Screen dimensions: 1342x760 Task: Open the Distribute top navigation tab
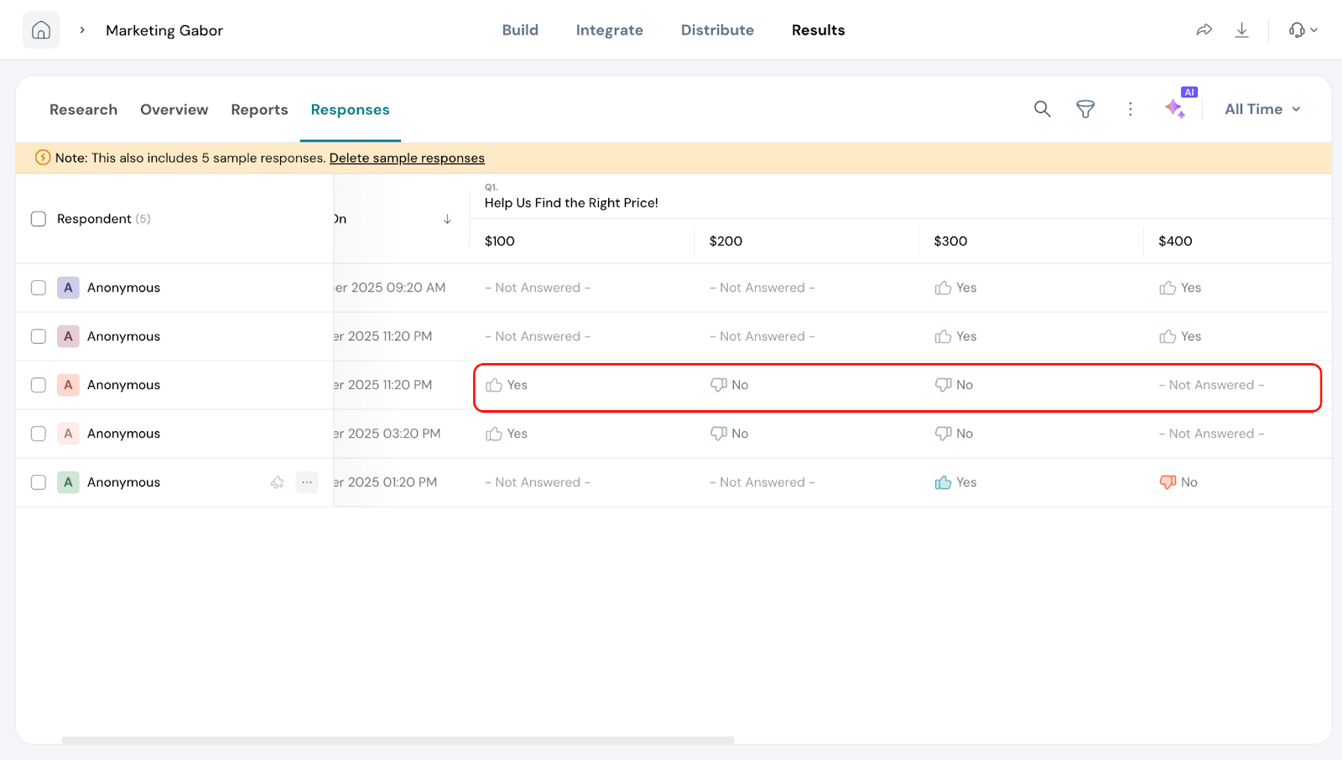coord(717,30)
